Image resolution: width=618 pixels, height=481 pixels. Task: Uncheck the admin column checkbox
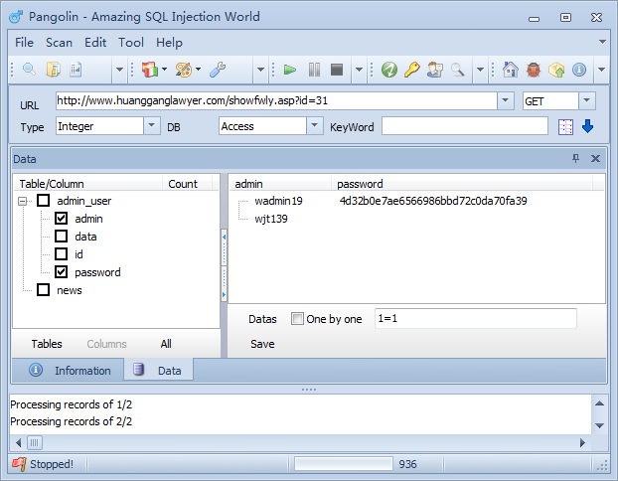coord(61,218)
